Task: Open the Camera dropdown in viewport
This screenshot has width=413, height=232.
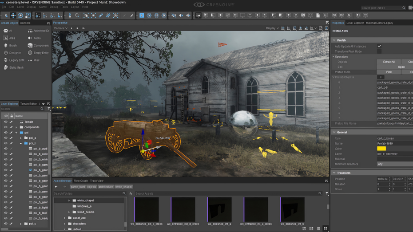Action: pyautogui.click(x=61, y=28)
